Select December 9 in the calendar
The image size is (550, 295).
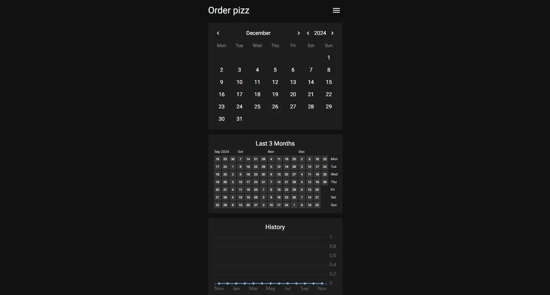click(222, 82)
